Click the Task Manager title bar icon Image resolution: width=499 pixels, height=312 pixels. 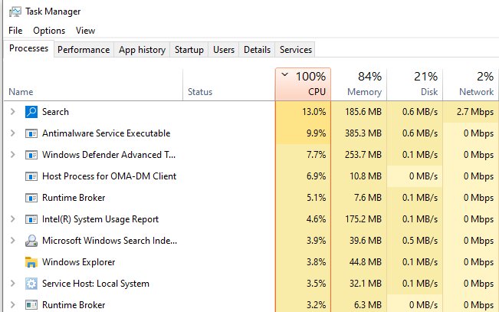pos(15,11)
